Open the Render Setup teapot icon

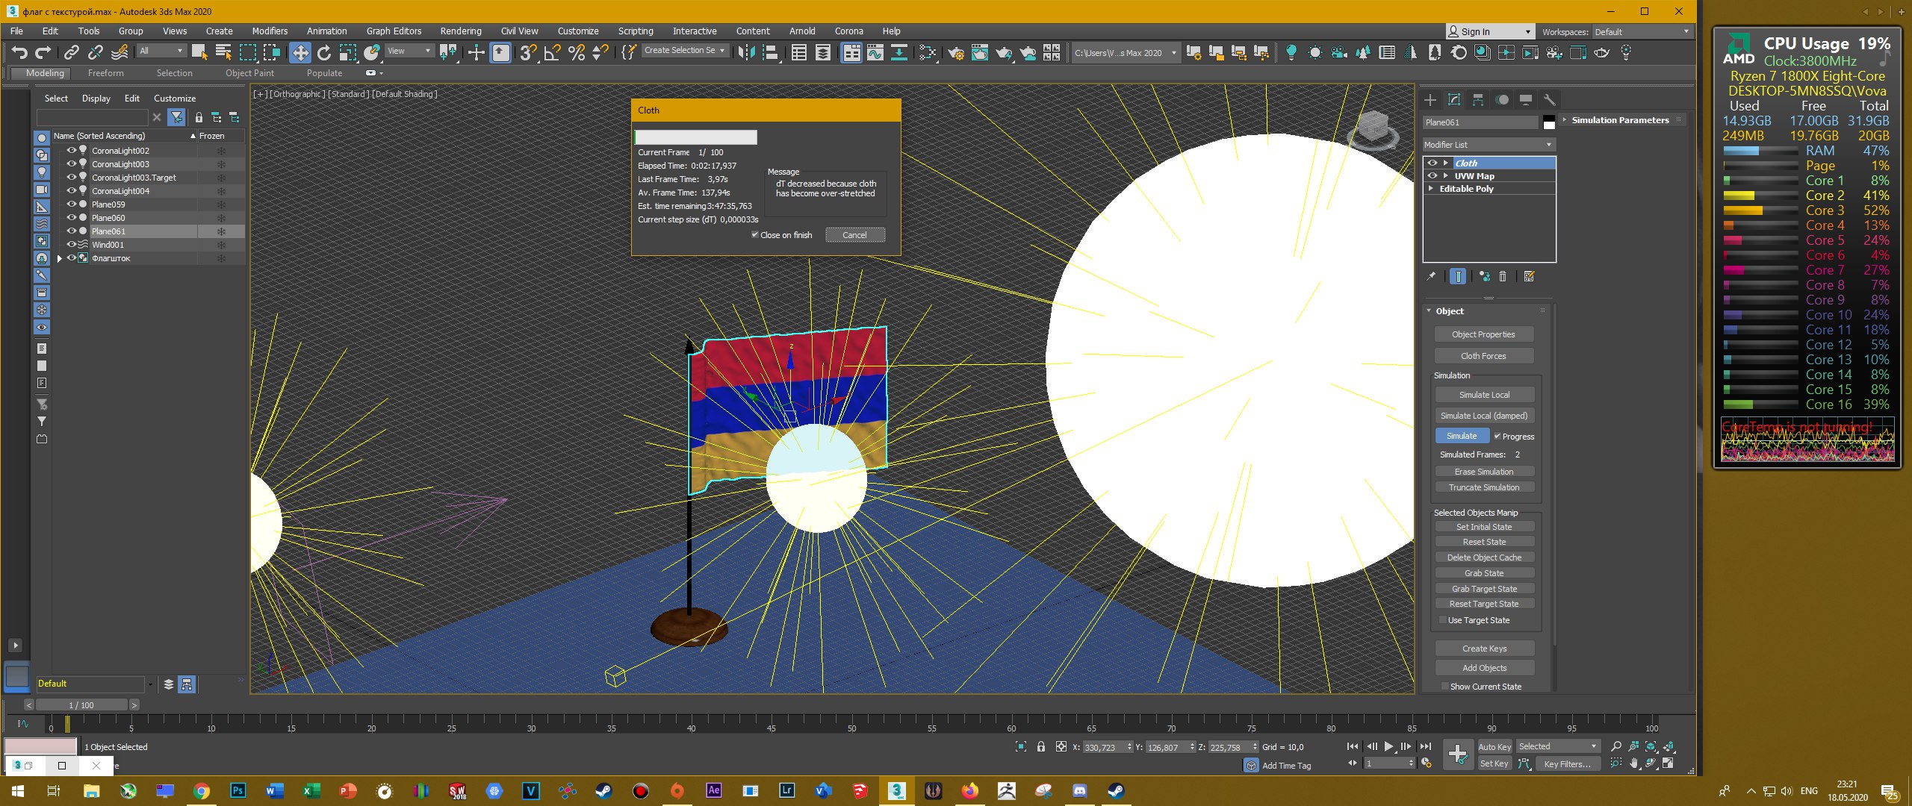pyautogui.click(x=956, y=52)
